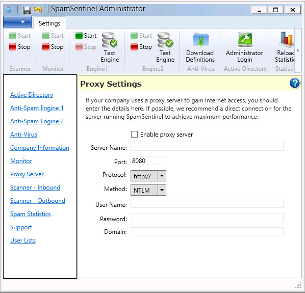Open Company Information link
The width and height of the screenshot is (305, 293).
pyautogui.click(x=39, y=148)
